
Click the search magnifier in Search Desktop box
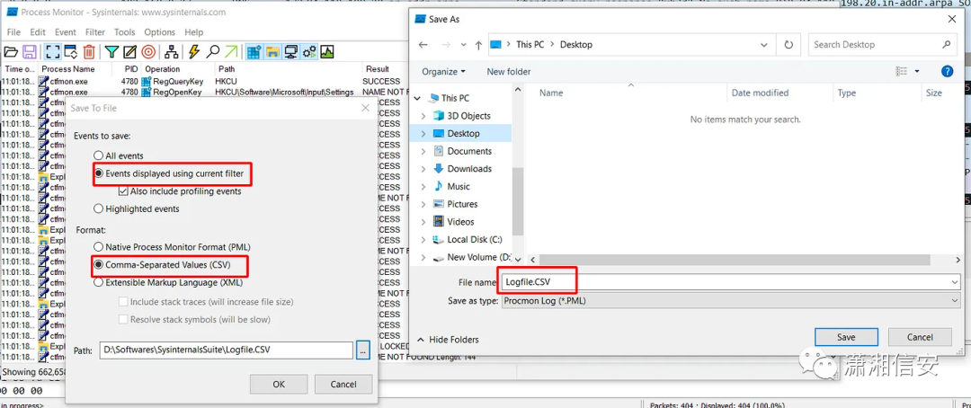pos(946,45)
